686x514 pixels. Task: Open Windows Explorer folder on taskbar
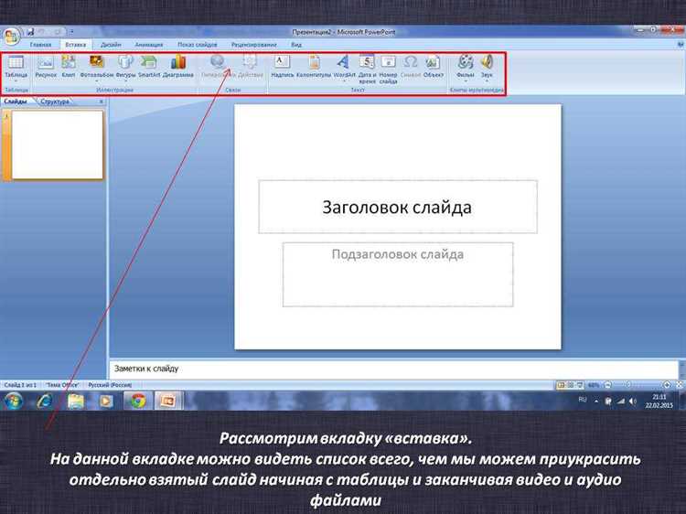[76, 401]
